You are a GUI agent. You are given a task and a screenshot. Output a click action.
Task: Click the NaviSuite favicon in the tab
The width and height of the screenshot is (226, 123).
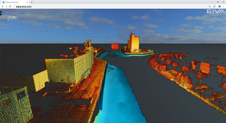click(3, 2)
